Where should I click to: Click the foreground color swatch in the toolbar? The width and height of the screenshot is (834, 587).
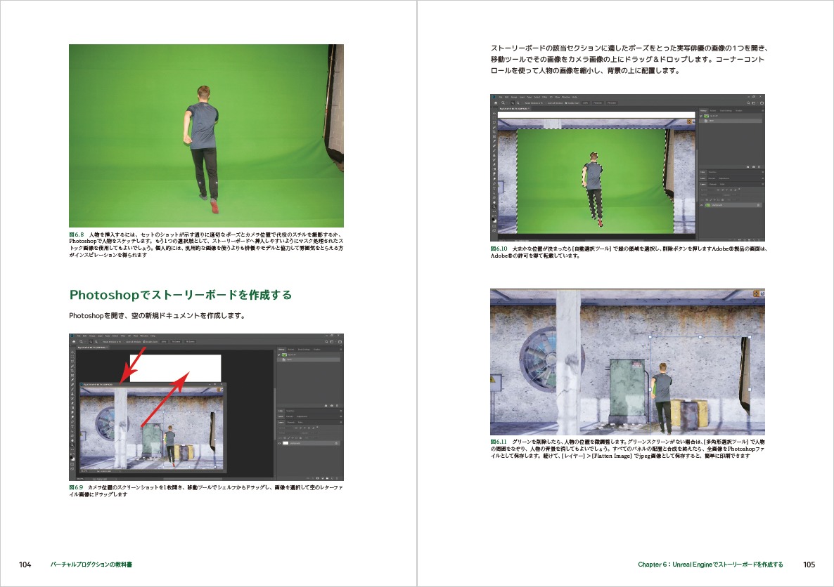tap(494, 219)
